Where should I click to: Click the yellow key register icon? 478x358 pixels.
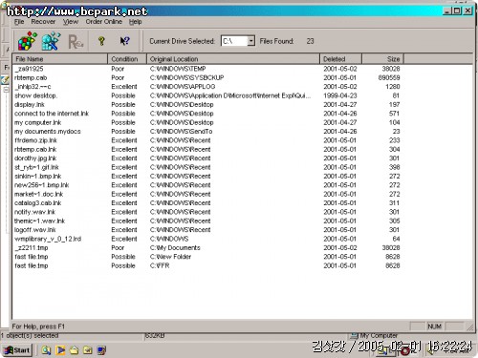click(101, 41)
